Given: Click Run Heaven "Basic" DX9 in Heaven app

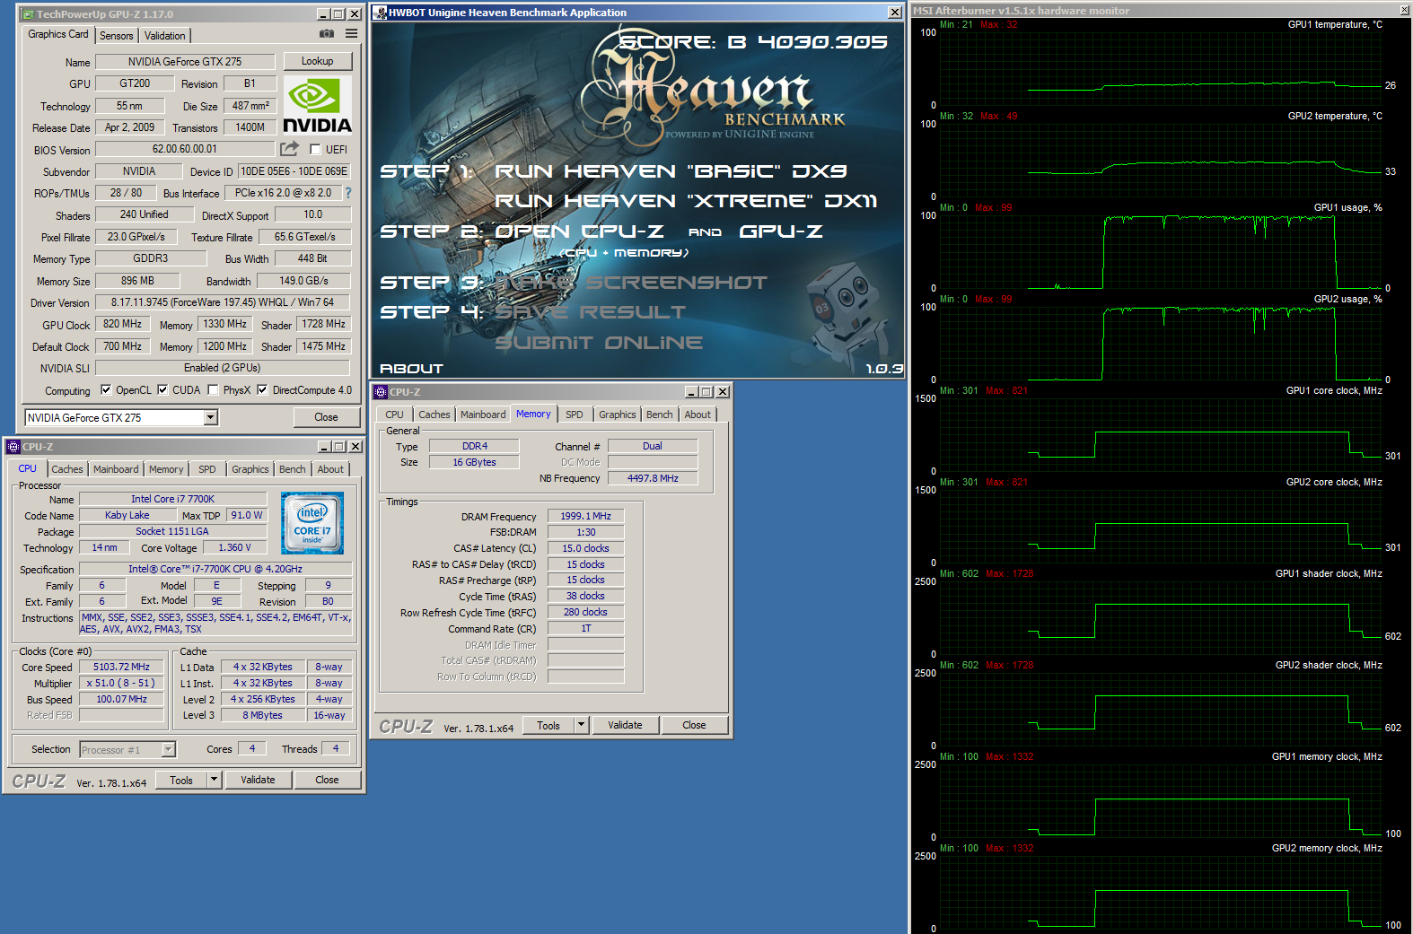Looking at the screenshot, I should click(671, 170).
